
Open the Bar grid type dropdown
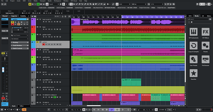139,4
